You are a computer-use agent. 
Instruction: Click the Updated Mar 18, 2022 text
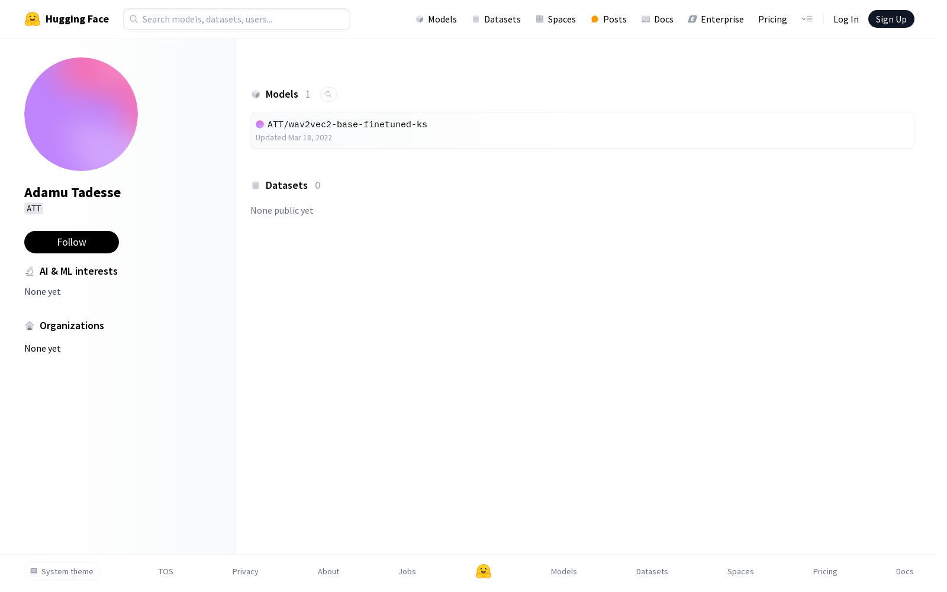click(x=294, y=138)
